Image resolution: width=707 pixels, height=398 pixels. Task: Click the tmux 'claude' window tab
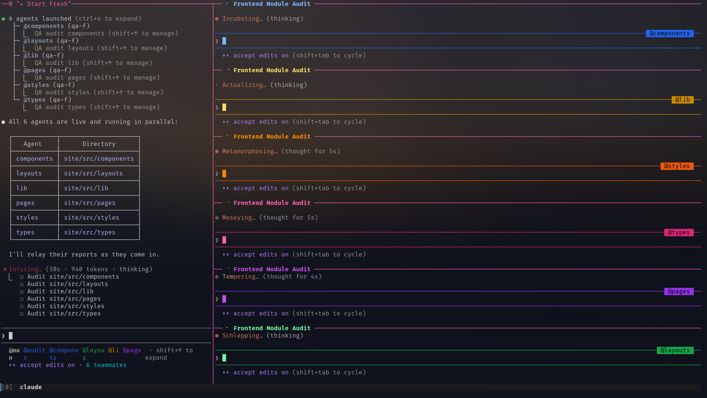pos(31,387)
